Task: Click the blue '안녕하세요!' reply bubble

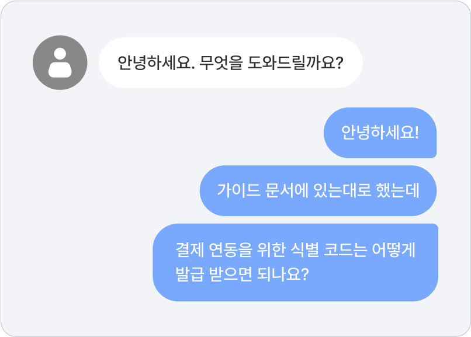Action: tap(380, 133)
